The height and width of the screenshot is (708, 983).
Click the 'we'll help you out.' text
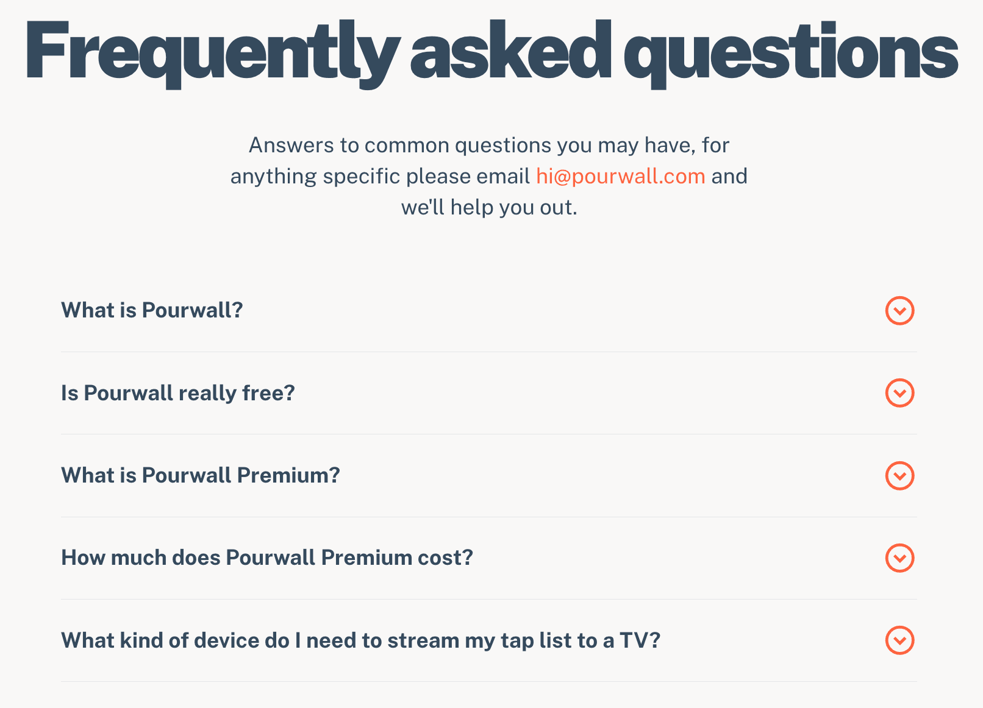tap(488, 207)
